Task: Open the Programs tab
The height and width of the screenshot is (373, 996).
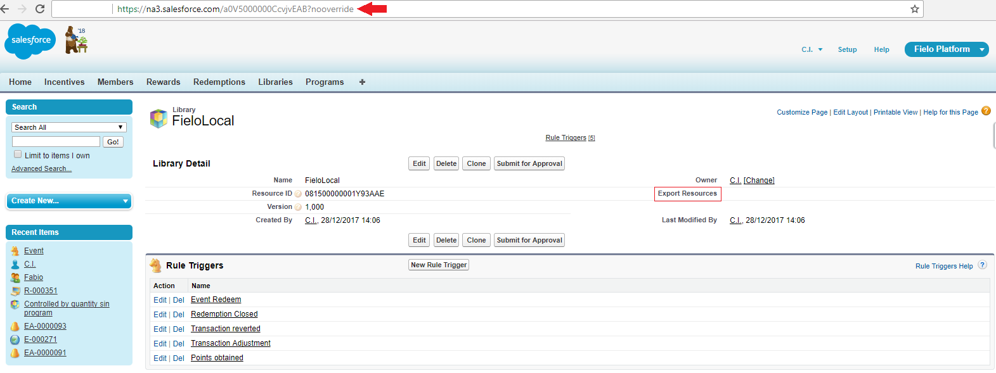Action: click(x=325, y=82)
